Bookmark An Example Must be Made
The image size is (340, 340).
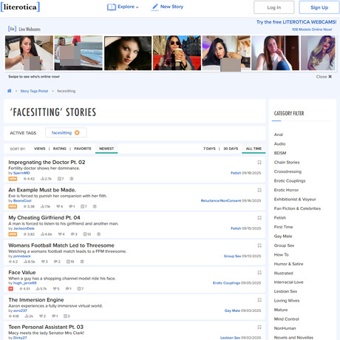pos(259,190)
